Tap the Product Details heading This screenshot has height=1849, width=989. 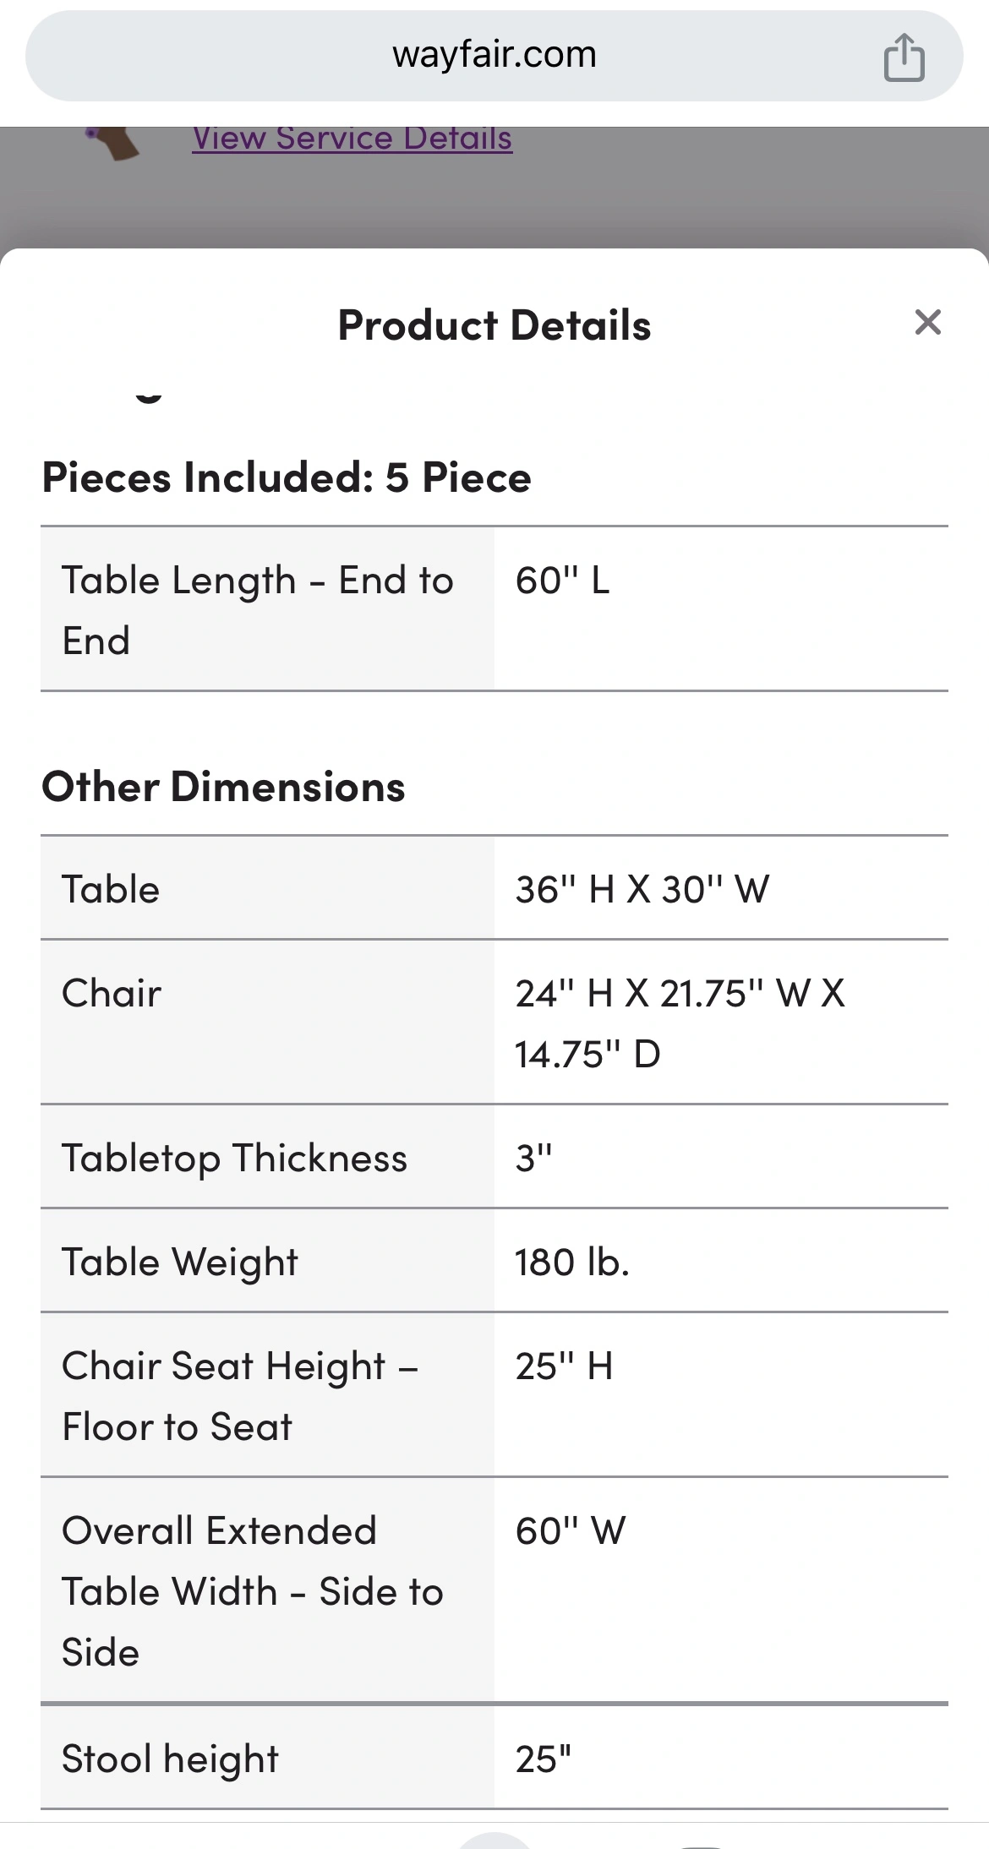[494, 325]
